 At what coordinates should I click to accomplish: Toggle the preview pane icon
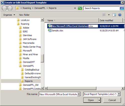click(114, 15)
